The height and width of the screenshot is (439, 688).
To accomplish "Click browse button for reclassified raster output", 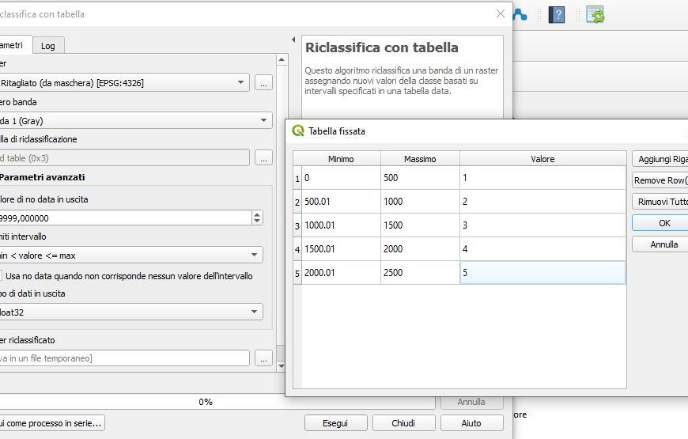I will click(264, 358).
